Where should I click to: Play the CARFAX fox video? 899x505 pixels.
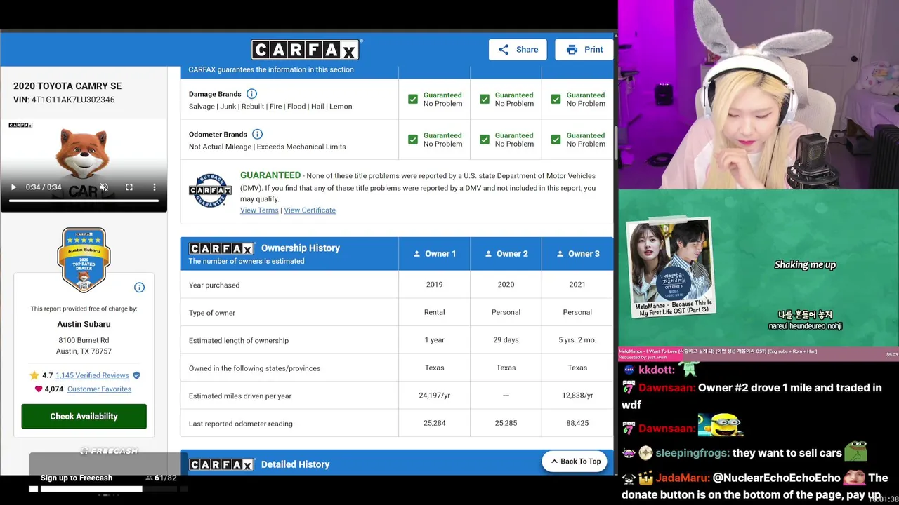click(x=13, y=187)
